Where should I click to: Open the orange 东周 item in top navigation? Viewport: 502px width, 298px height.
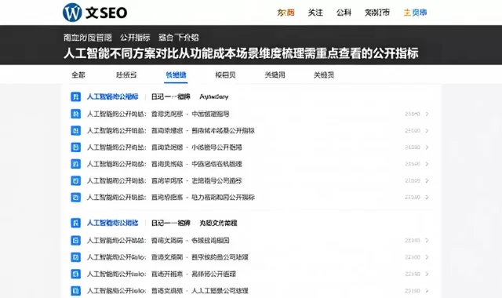(x=286, y=13)
